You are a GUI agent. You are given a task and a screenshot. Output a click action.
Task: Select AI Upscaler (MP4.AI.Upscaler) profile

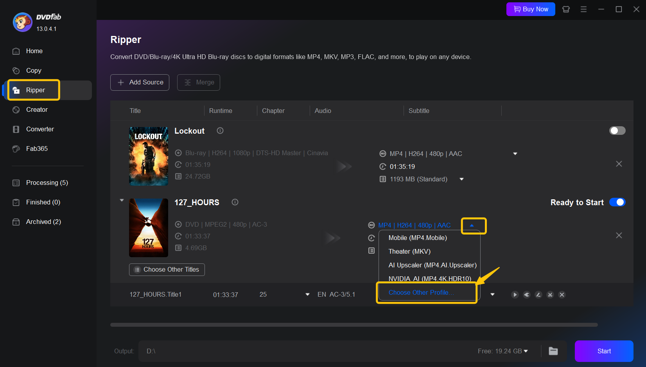pyautogui.click(x=432, y=265)
